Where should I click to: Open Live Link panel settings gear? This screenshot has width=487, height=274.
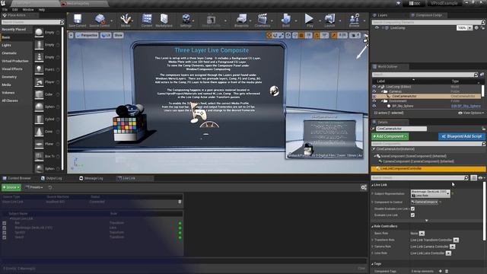click(364, 187)
